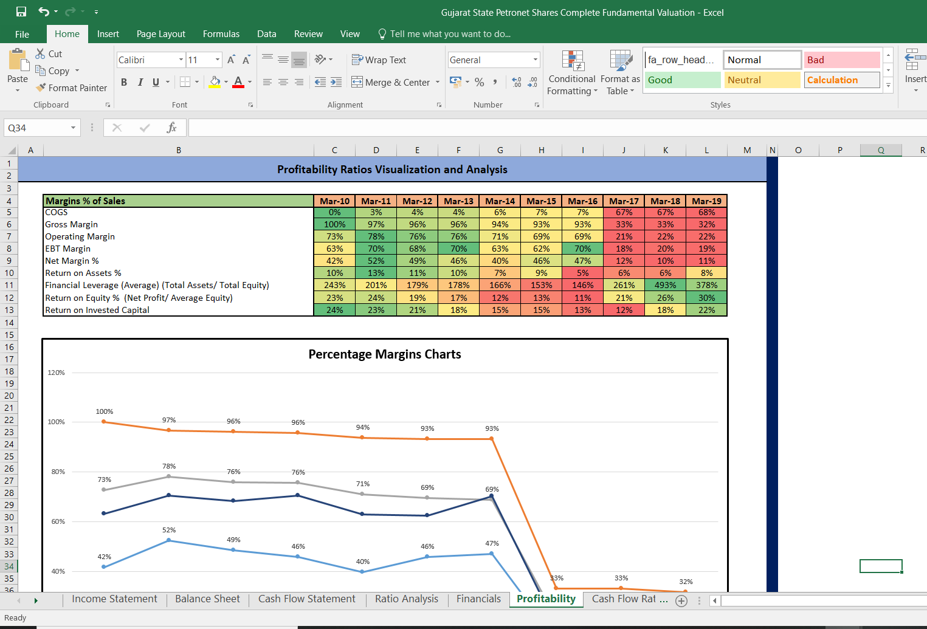
Task: Open the Ratio Analysis sheet
Action: pos(407,599)
